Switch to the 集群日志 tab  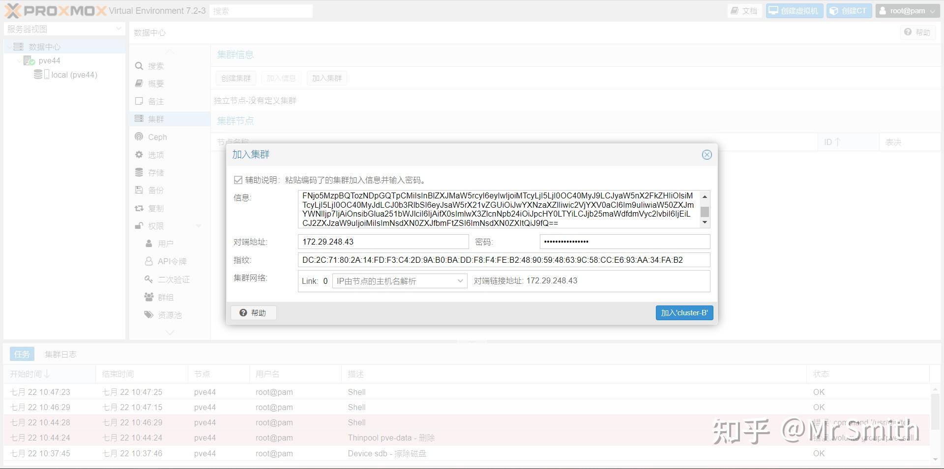(60, 354)
